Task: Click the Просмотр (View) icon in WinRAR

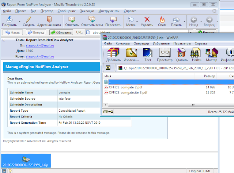Action: click(165, 53)
